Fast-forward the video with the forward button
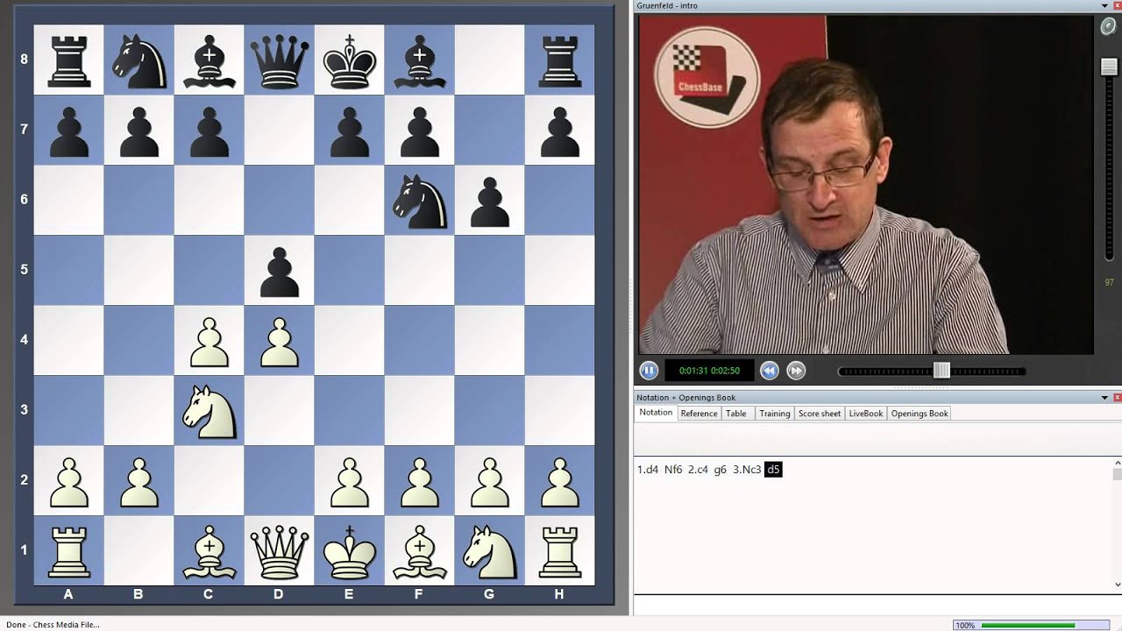This screenshot has height=631, width=1122. 795,371
